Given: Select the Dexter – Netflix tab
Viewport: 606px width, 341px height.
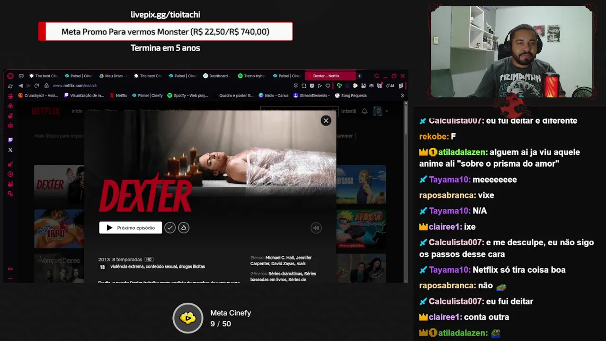Looking at the screenshot, I should coord(330,76).
